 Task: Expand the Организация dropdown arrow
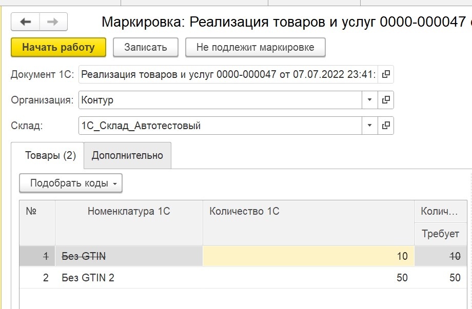pos(370,100)
